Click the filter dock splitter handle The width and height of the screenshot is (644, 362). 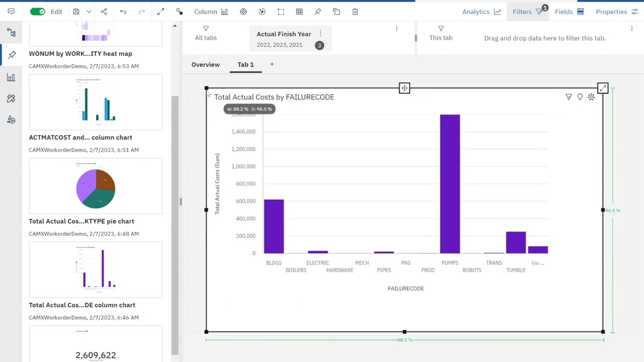pos(416,38)
